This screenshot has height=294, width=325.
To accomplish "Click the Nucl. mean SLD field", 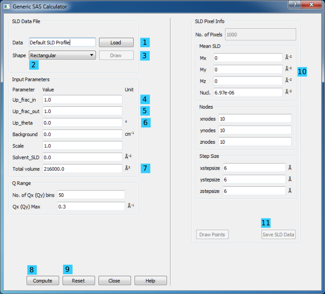I will click(247, 92).
